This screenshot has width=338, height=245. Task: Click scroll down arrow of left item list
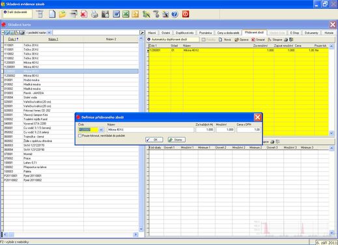[141, 229]
